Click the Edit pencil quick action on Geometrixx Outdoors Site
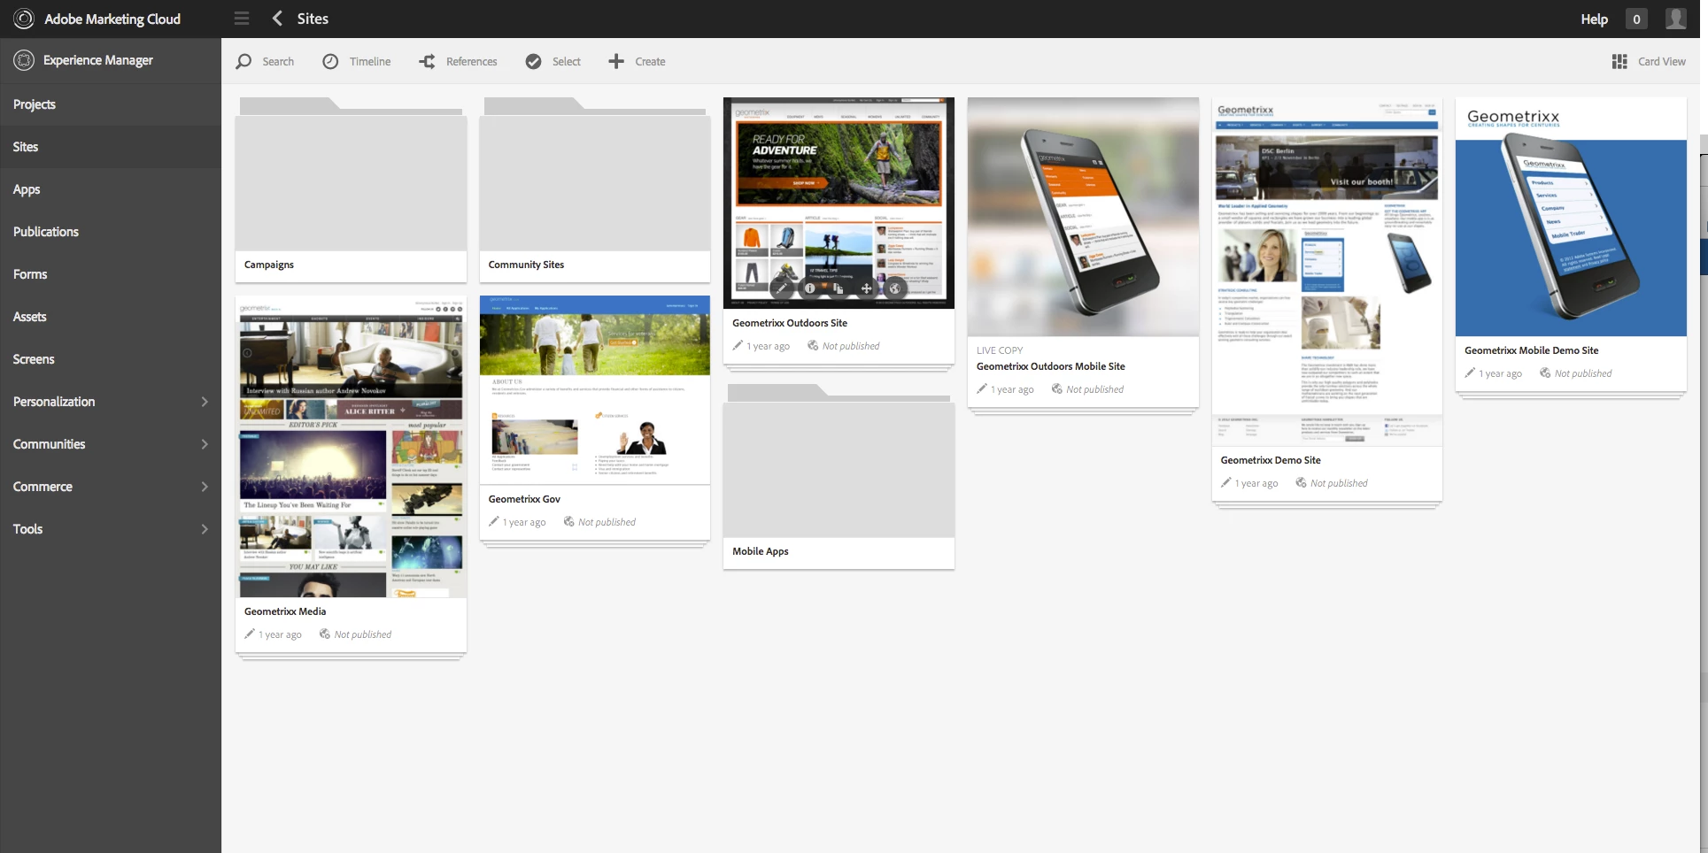This screenshot has height=853, width=1708. tap(782, 288)
